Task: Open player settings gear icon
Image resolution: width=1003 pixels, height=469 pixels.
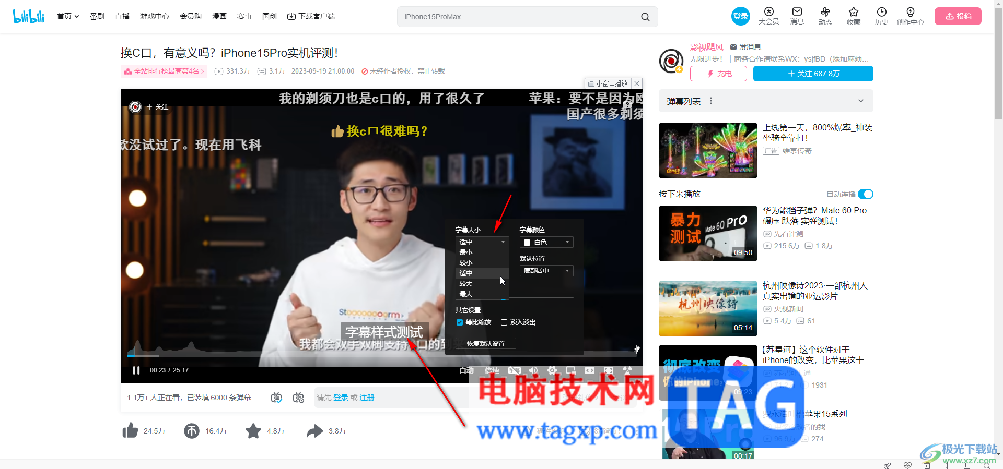Action: [x=552, y=370]
